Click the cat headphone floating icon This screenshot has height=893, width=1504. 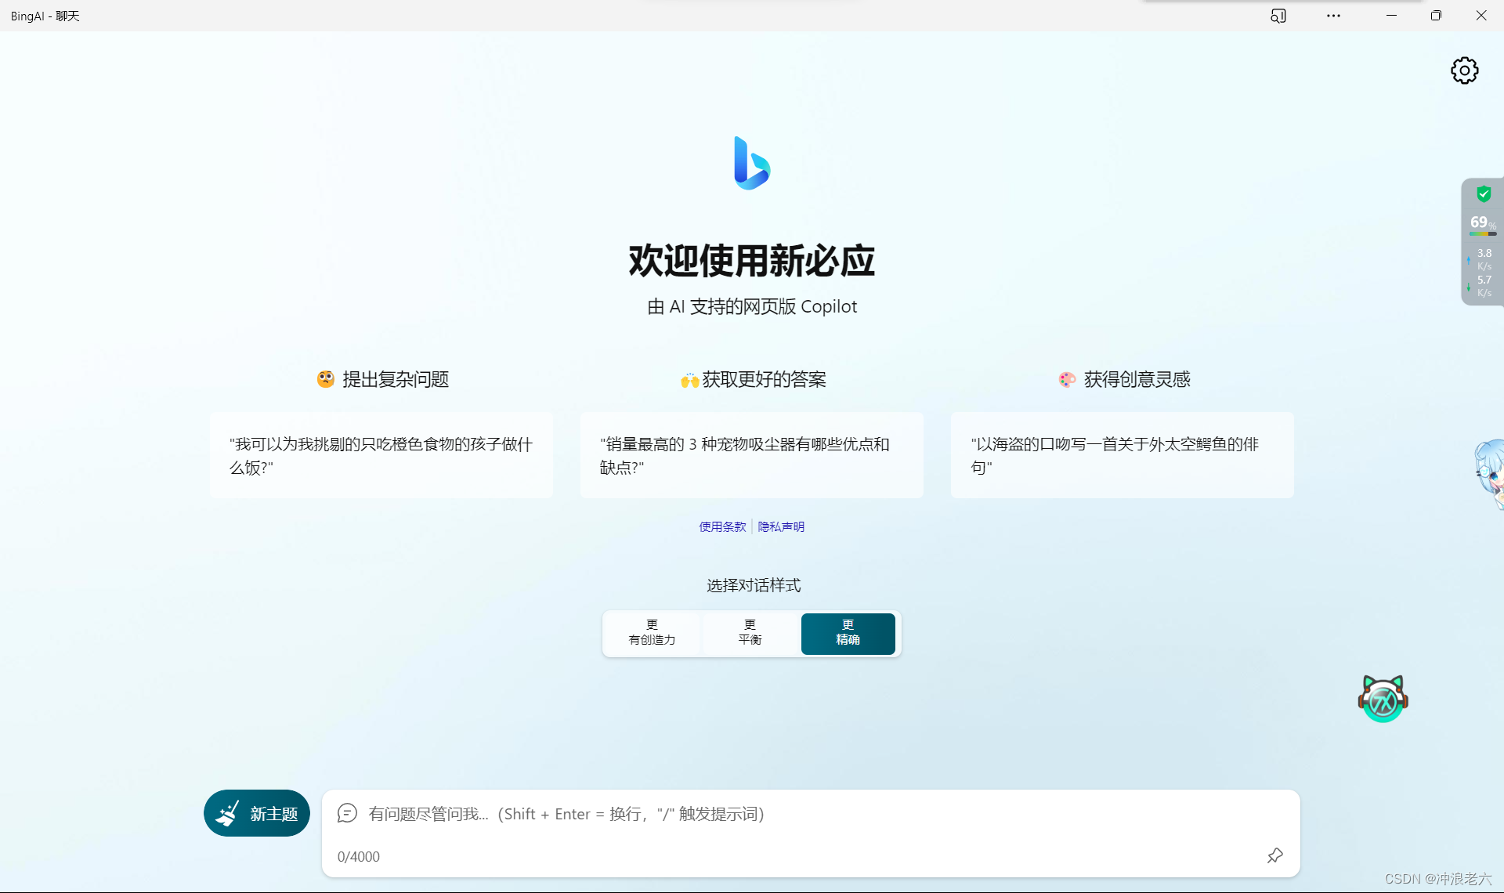coord(1383,699)
